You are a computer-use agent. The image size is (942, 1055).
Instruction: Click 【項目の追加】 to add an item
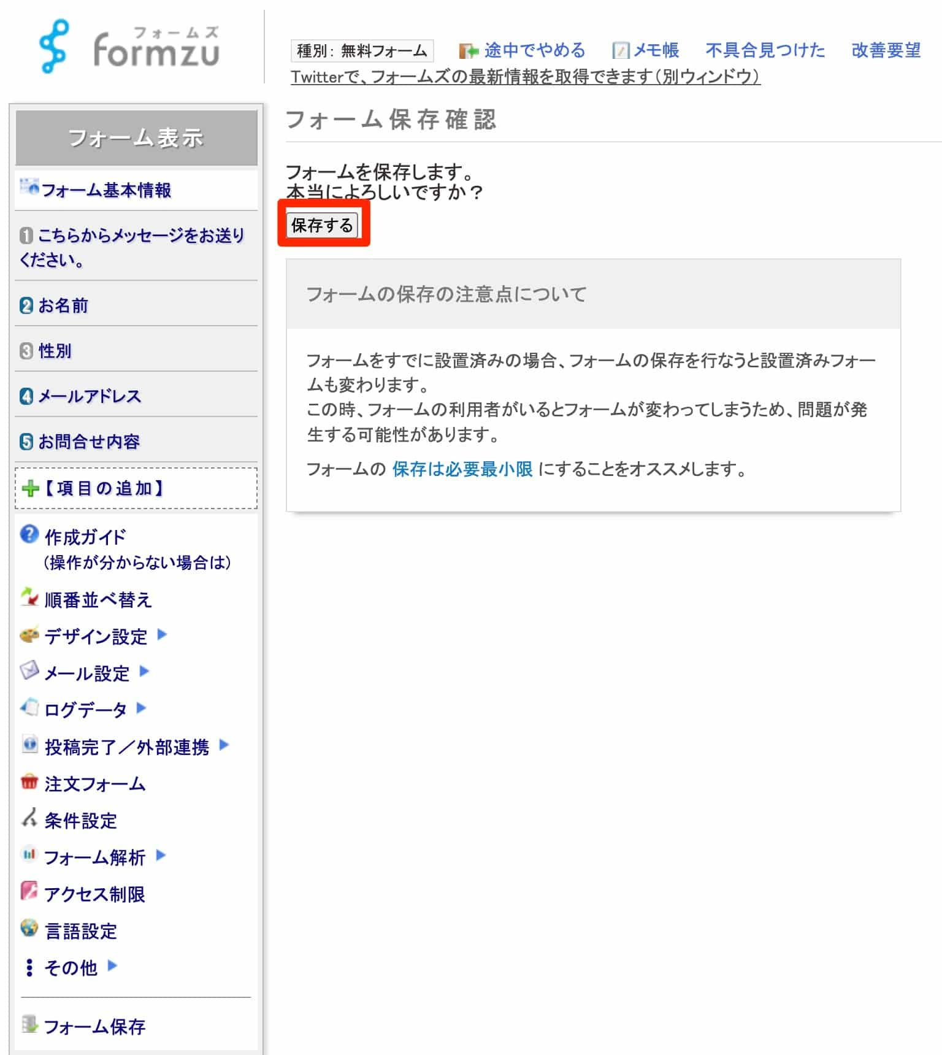[136, 488]
